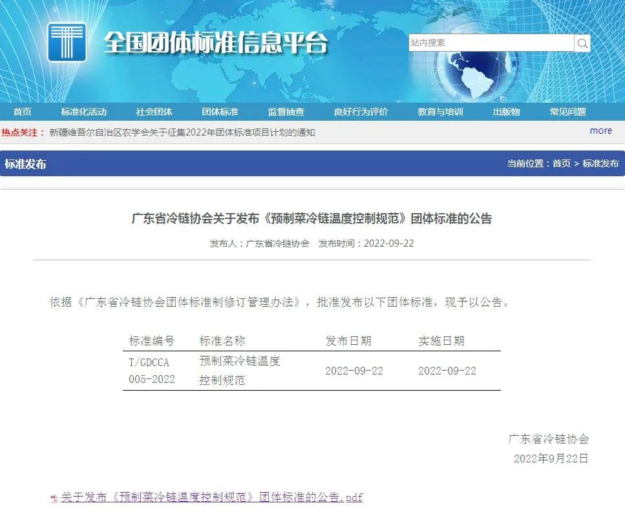This screenshot has width=625, height=525.
Task: Click the 标准发布 section heading
Action: [x=25, y=164]
